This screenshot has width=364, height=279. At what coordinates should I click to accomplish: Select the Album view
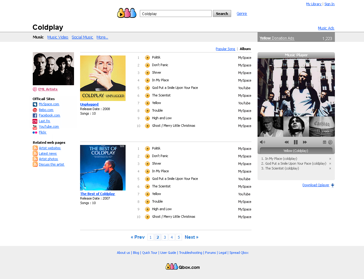[245, 49]
